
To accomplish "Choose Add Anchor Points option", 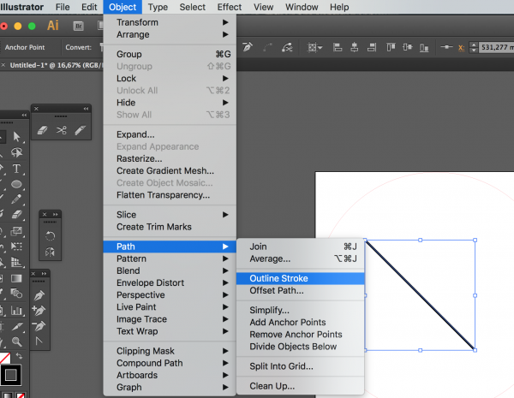I will tap(301, 323).
